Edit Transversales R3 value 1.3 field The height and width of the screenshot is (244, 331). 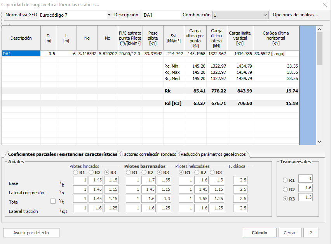305,197
